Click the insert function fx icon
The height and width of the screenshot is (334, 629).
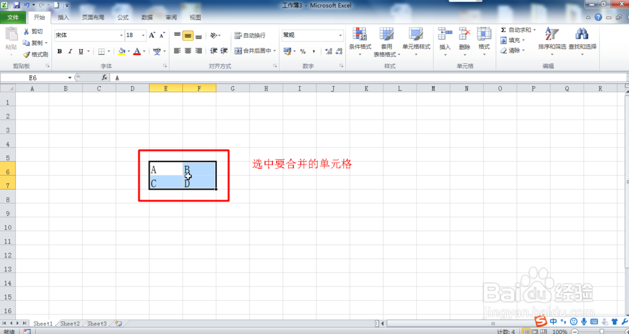click(104, 78)
